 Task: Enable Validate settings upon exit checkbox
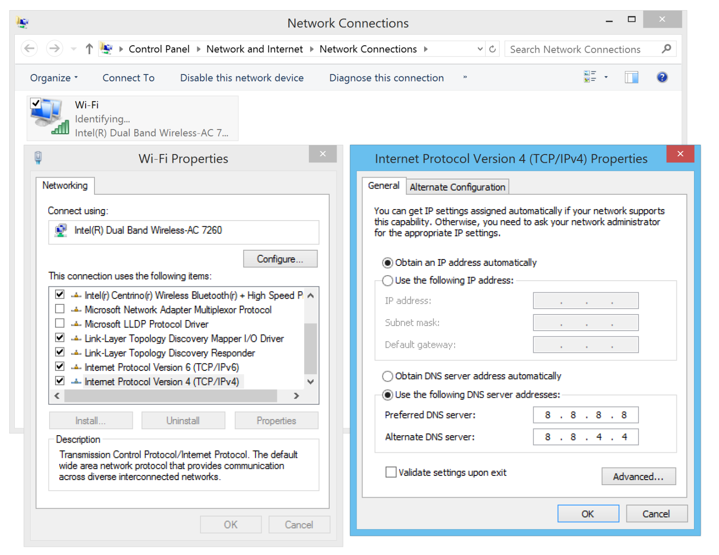[x=391, y=472]
